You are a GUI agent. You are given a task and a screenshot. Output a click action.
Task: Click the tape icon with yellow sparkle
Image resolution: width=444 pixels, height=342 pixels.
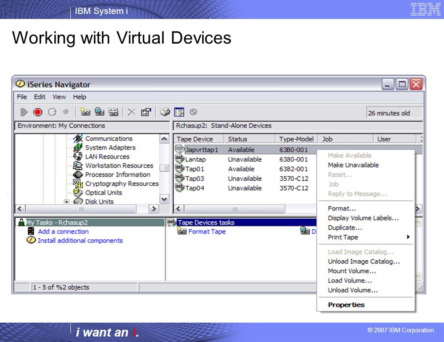coord(85,112)
